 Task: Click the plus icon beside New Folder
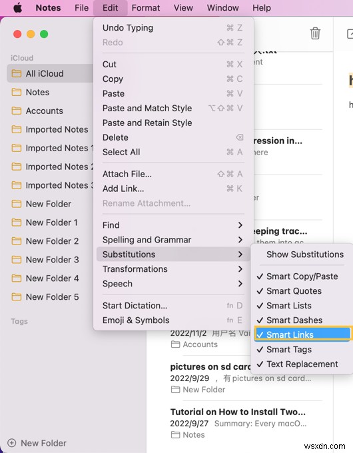pos(12,443)
